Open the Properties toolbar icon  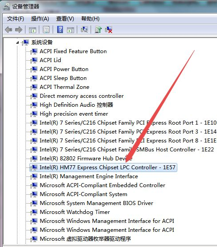46,29
